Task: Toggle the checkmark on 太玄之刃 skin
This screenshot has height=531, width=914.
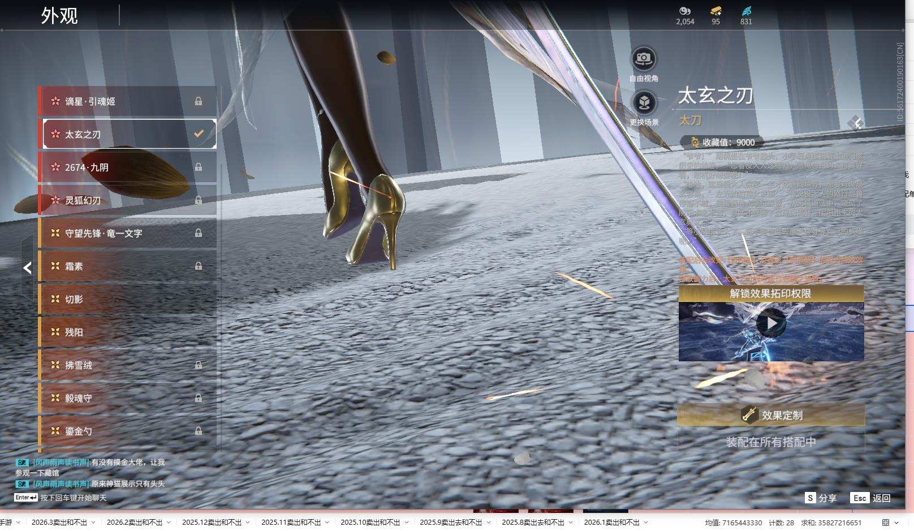Action: click(x=199, y=134)
